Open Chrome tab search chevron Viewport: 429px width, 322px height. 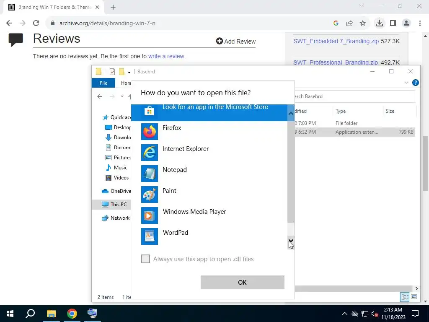[x=362, y=6]
